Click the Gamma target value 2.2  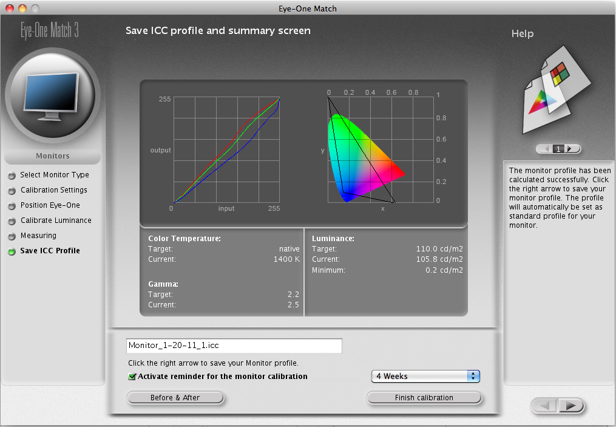pos(293,295)
